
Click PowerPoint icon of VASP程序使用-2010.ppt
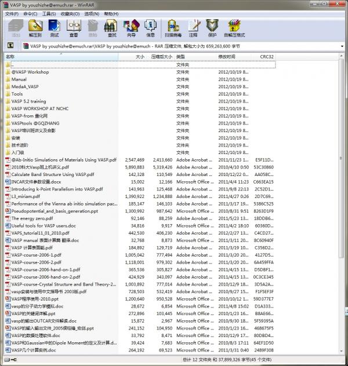8,299
